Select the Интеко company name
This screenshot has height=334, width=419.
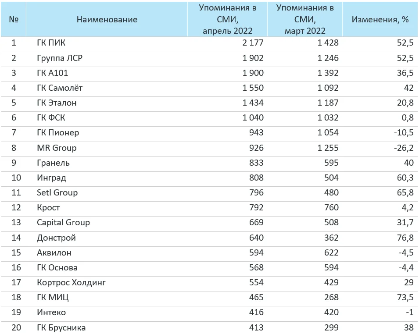[51, 313]
